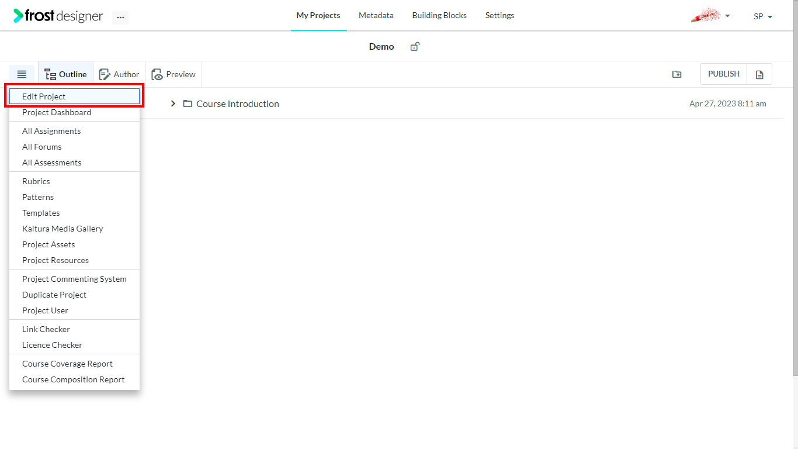This screenshot has width=798, height=449.
Task: Click the frost designer logo
Action: click(58, 16)
